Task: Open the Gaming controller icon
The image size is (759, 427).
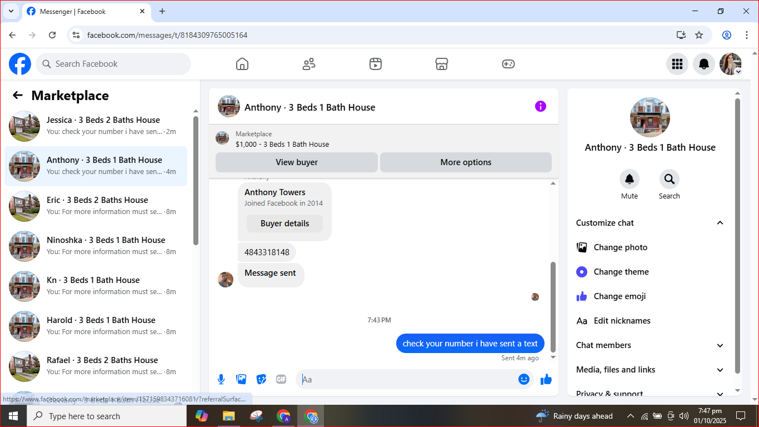Action: tap(508, 64)
